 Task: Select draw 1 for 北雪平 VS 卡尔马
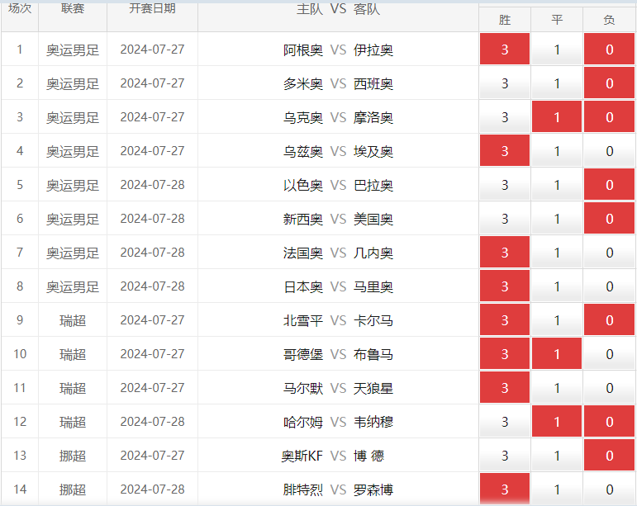click(x=557, y=320)
